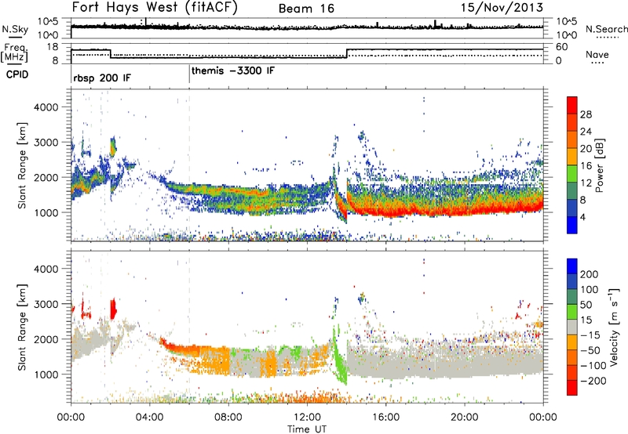Click the '12:00' time axis tick label
The height and width of the screenshot is (434, 628).
[307, 418]
